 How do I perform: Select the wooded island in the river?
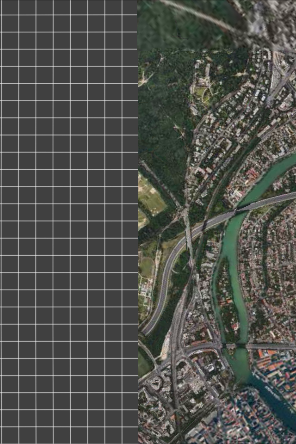click(227, 296)
